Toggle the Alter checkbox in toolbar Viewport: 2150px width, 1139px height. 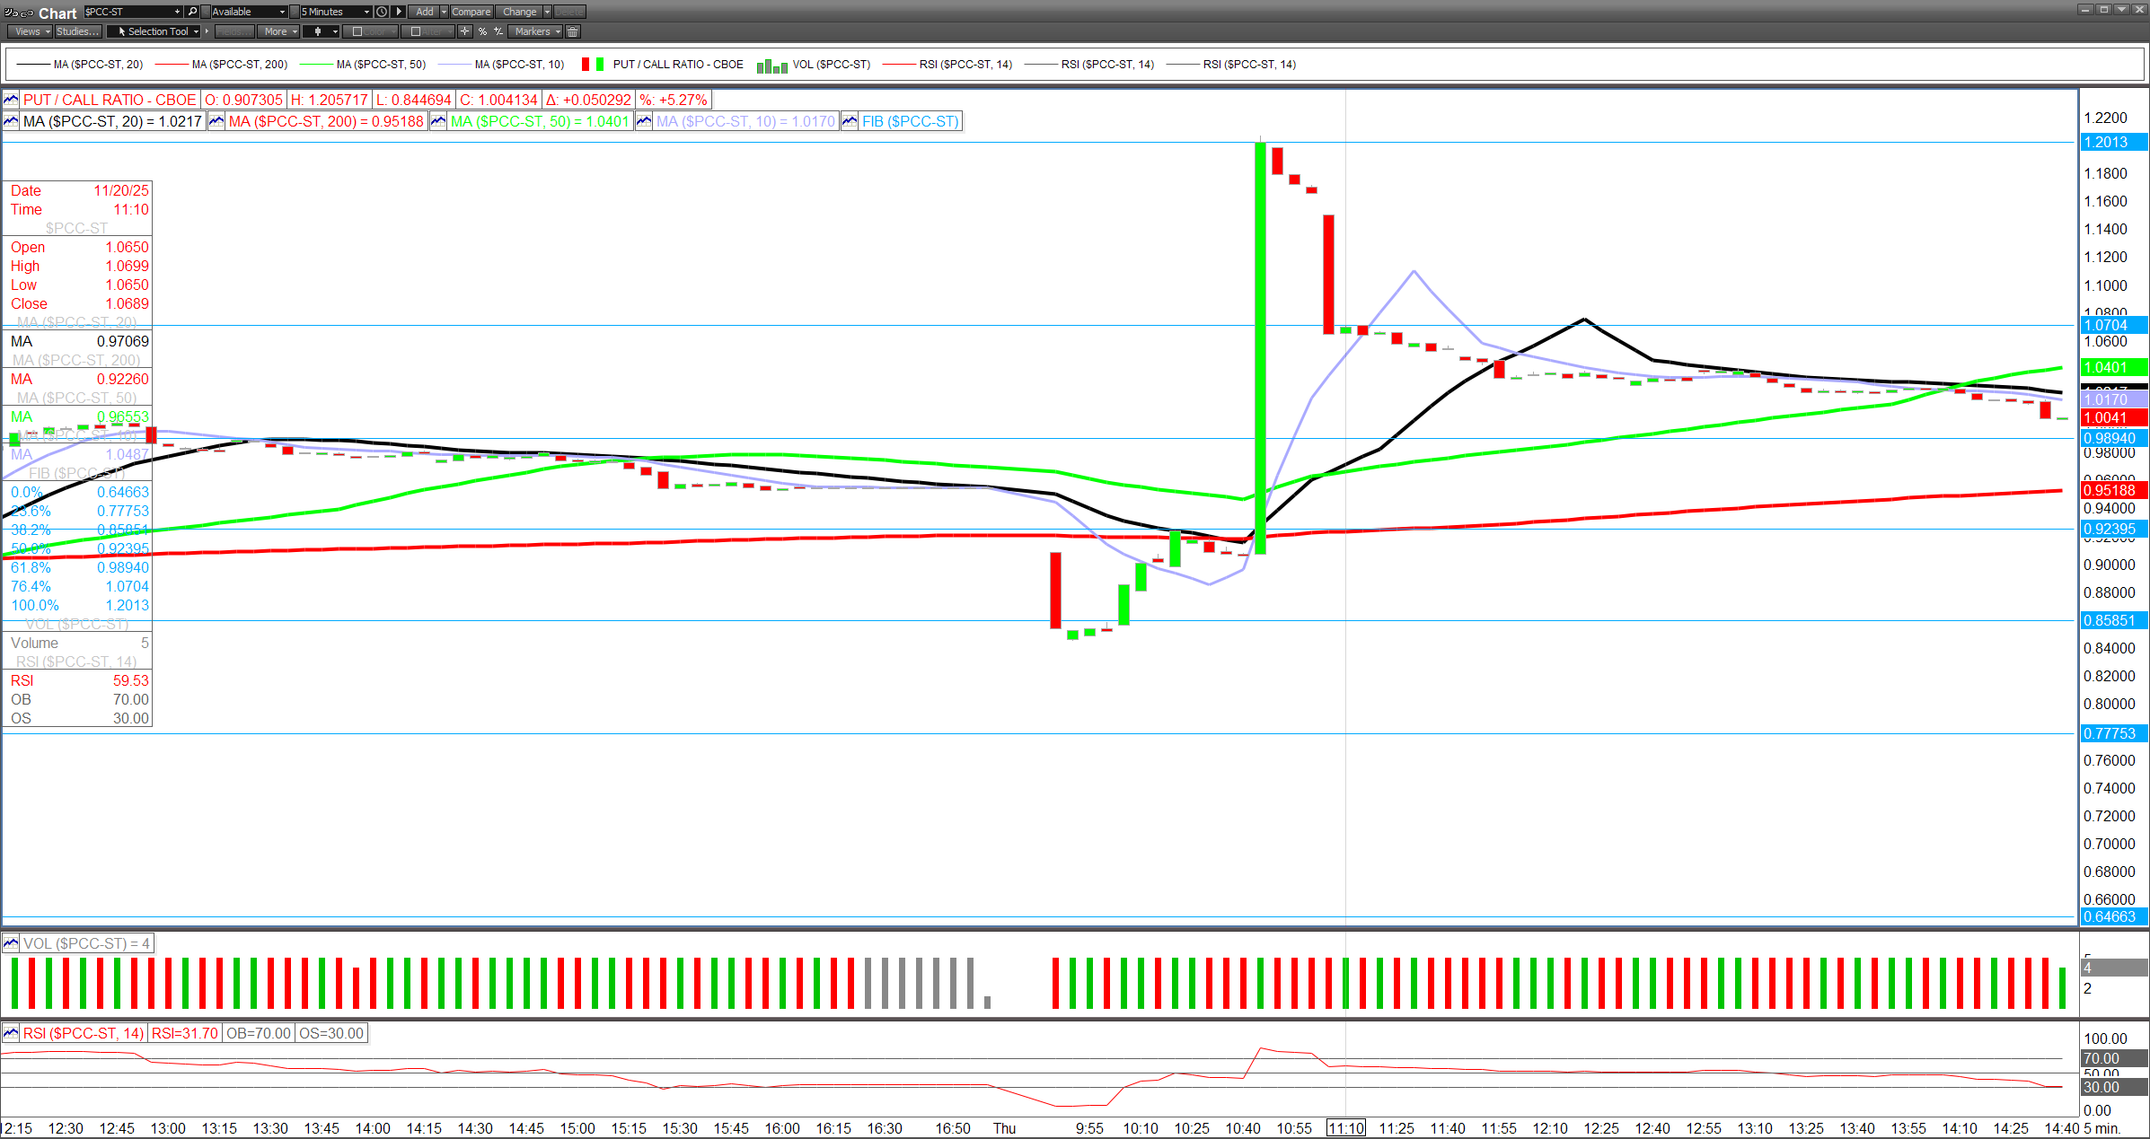pyautogui.click(x=416, y=31)
